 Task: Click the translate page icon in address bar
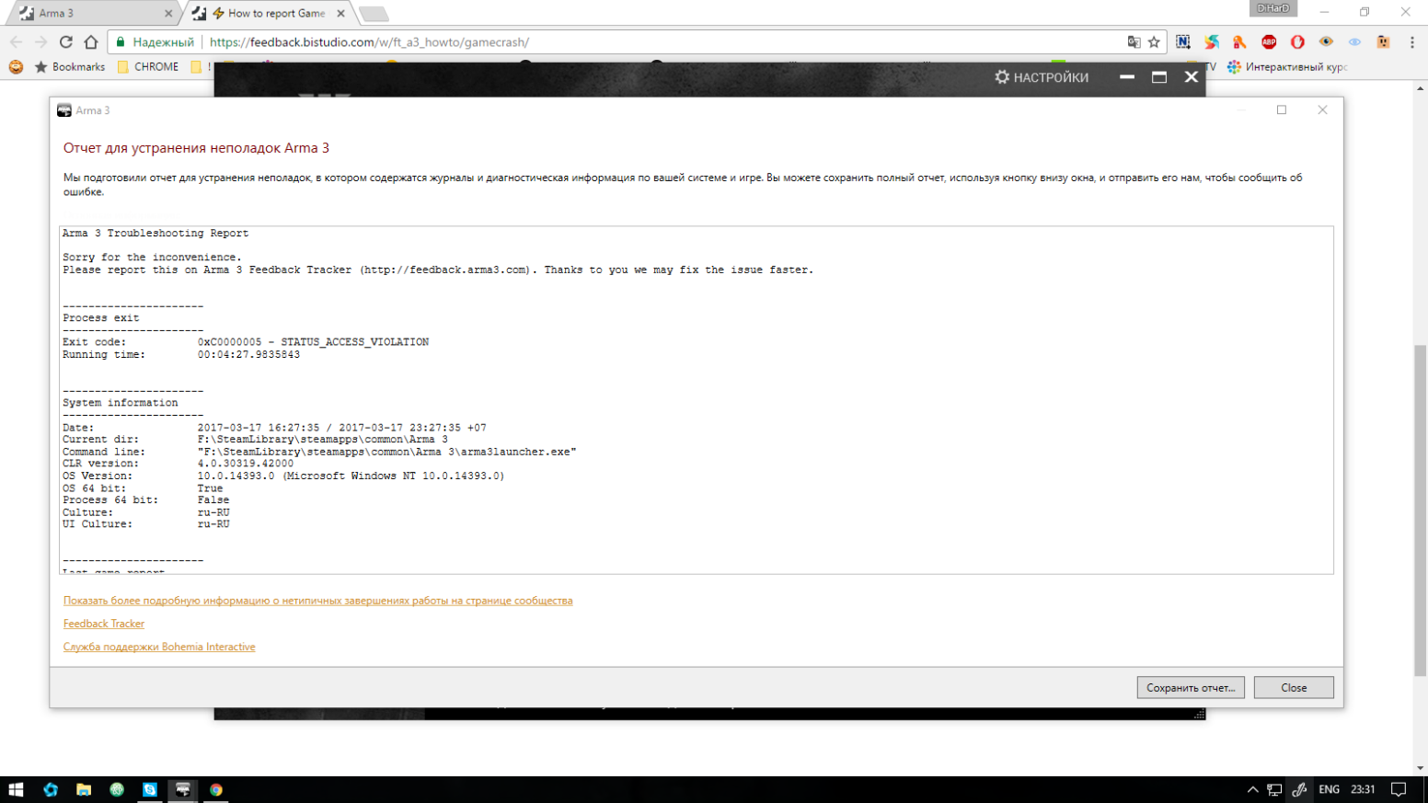(1134, 42)
